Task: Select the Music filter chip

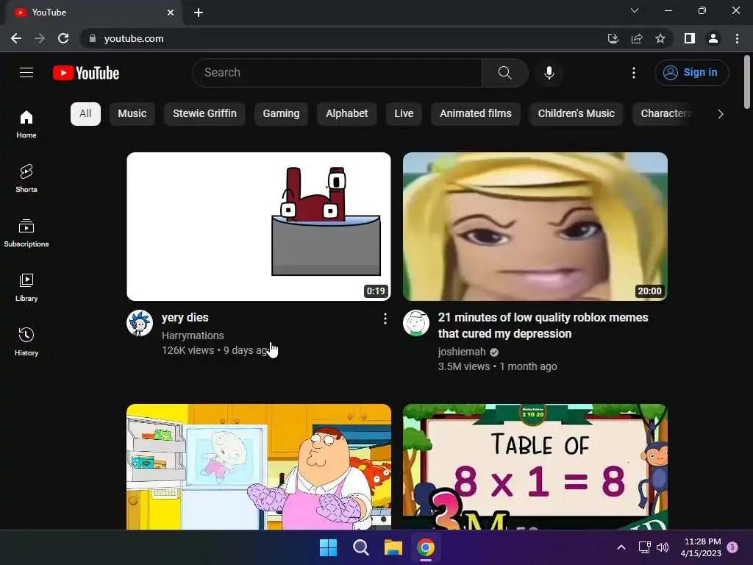Action: click(x=132, y=114)
